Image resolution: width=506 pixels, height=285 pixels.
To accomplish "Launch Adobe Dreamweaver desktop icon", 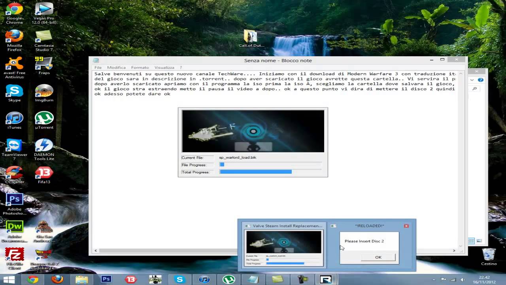I will 14,232.
